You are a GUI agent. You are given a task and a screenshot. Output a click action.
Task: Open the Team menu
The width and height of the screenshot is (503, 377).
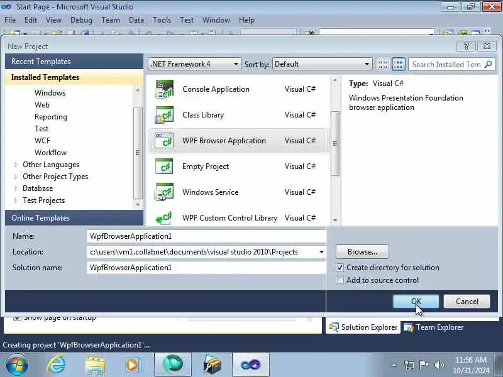click(111, 20)
